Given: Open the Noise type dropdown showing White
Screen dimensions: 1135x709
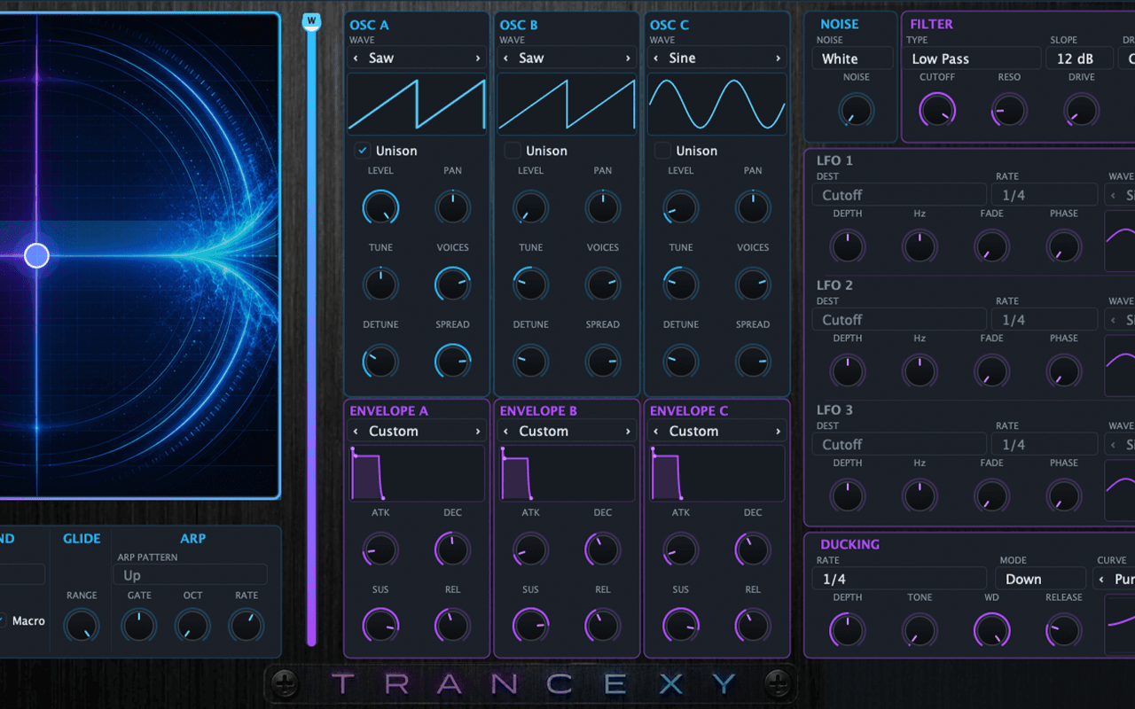Looking at the screenshot, I should pyautogui.click(x=852, y=58).
